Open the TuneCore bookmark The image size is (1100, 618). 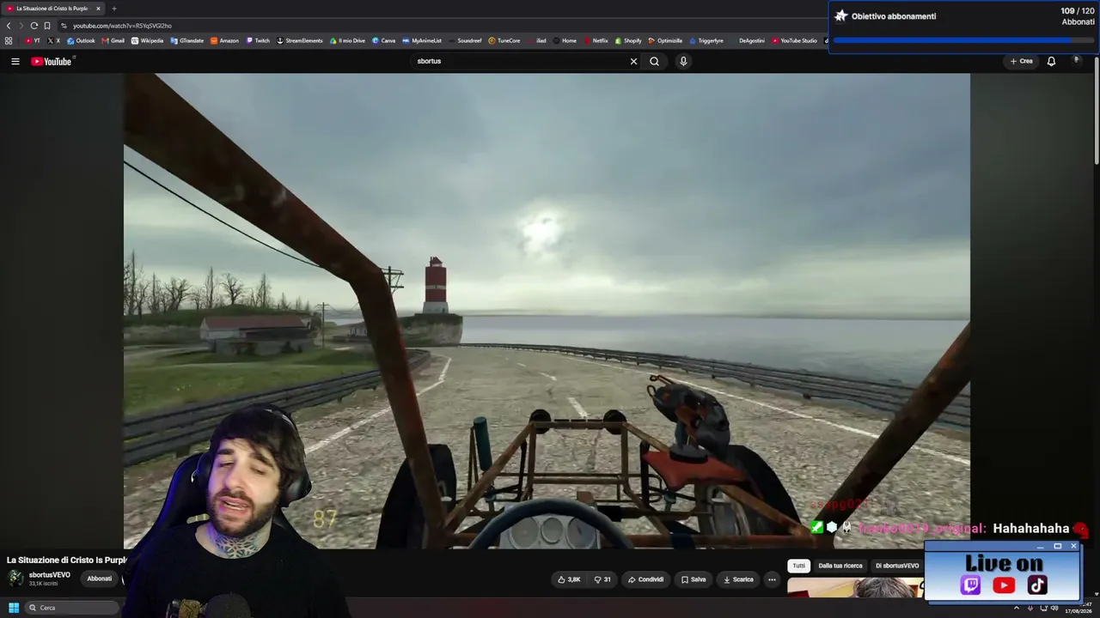click(504, 40)
